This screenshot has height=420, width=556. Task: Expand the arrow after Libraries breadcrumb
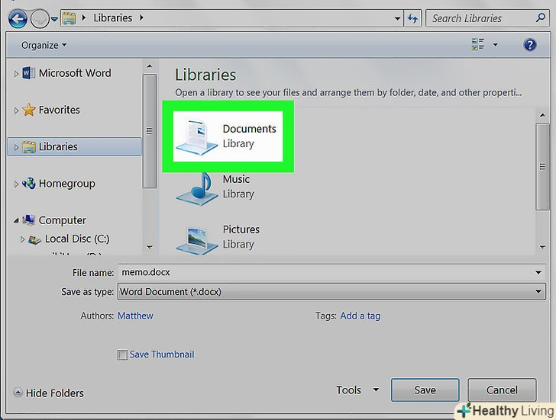[141, 18]
